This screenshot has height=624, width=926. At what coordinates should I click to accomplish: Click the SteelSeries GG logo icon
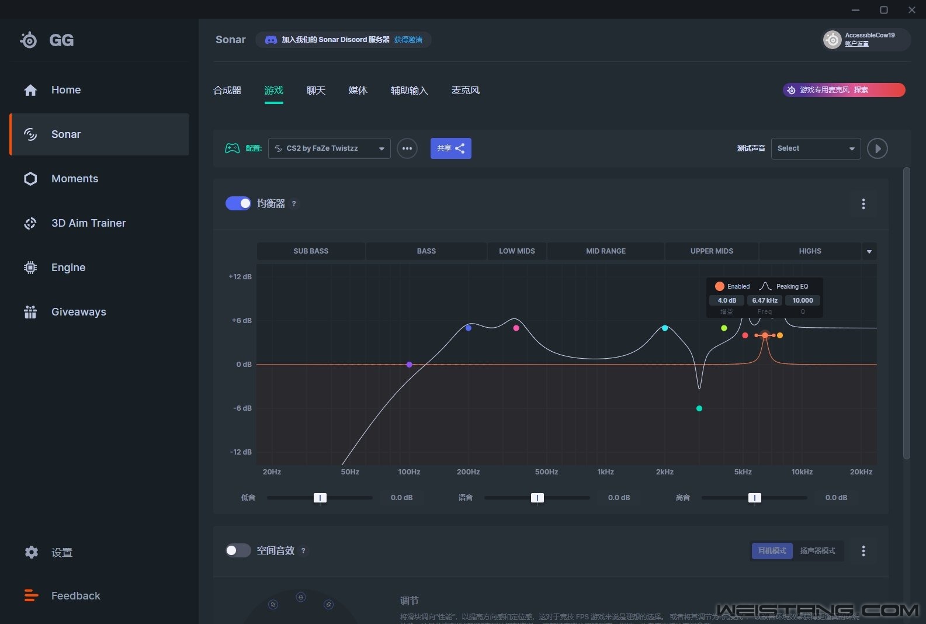29,40
